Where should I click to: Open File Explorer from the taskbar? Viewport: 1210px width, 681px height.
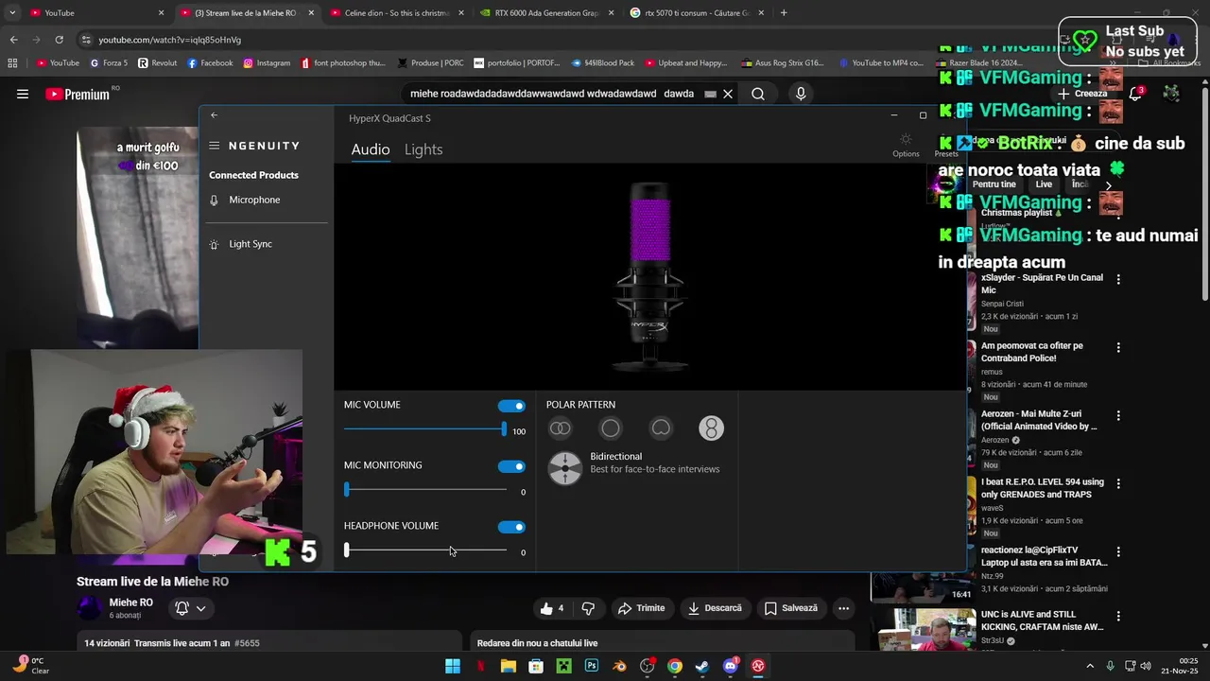pos(509,666)
